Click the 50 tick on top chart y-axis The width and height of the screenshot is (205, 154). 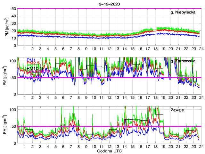pos(14,9)
